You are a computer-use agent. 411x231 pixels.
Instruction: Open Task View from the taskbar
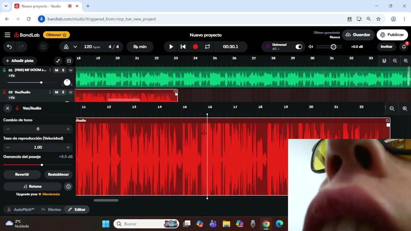[x=187, y=224]
